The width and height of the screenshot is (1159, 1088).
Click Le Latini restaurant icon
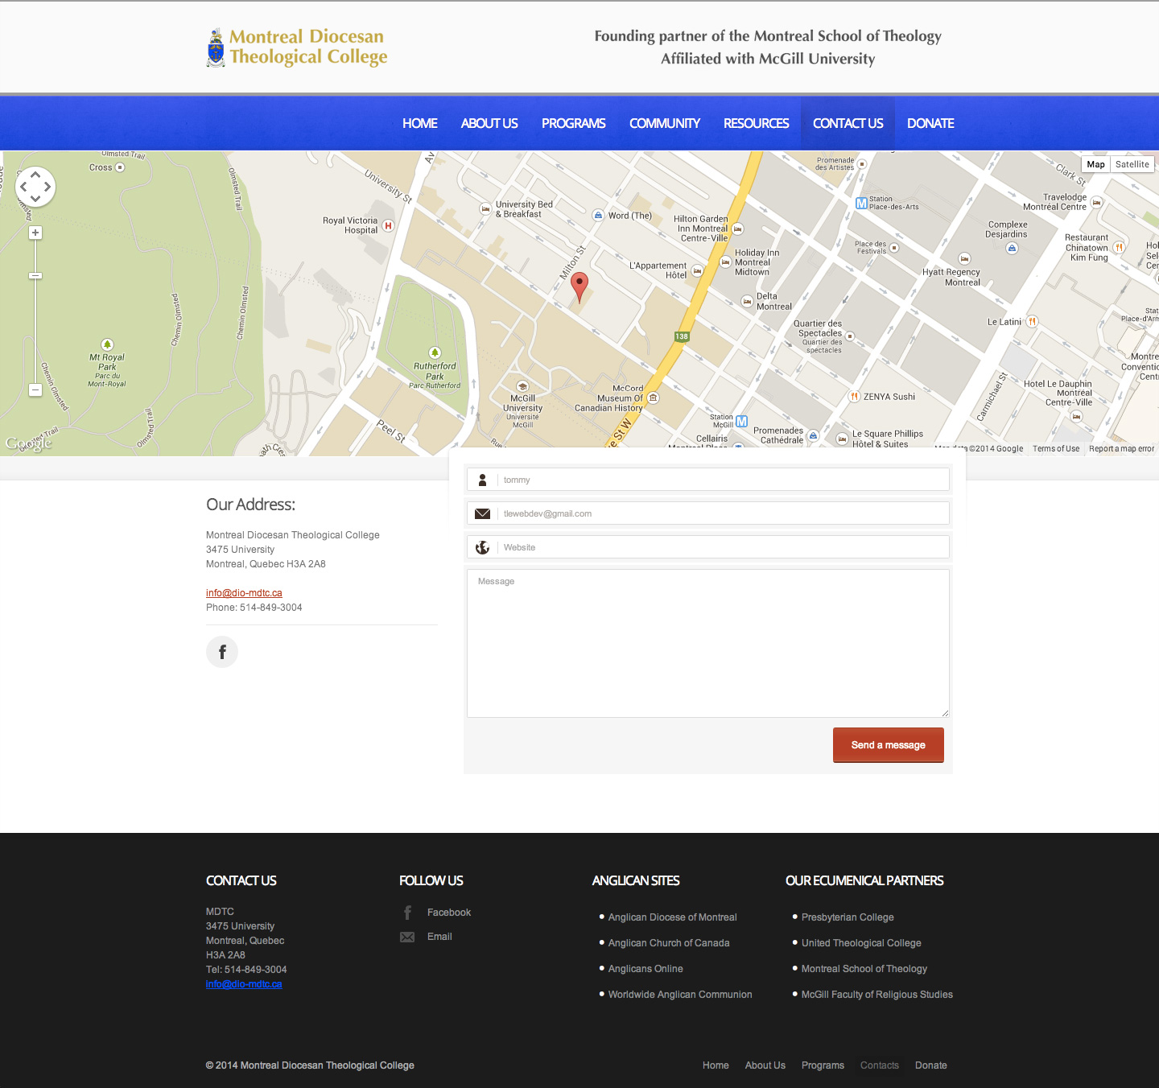1032,322
